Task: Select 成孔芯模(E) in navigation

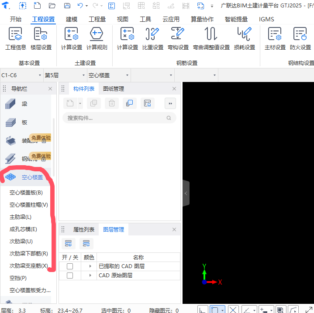Action: click(x=23, y=229)
